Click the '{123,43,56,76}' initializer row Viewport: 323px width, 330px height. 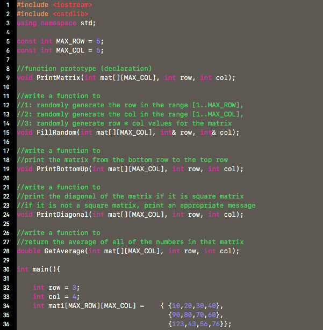[196, 324]
